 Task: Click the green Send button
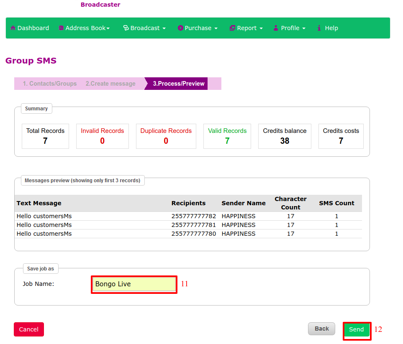click(357, 329)
